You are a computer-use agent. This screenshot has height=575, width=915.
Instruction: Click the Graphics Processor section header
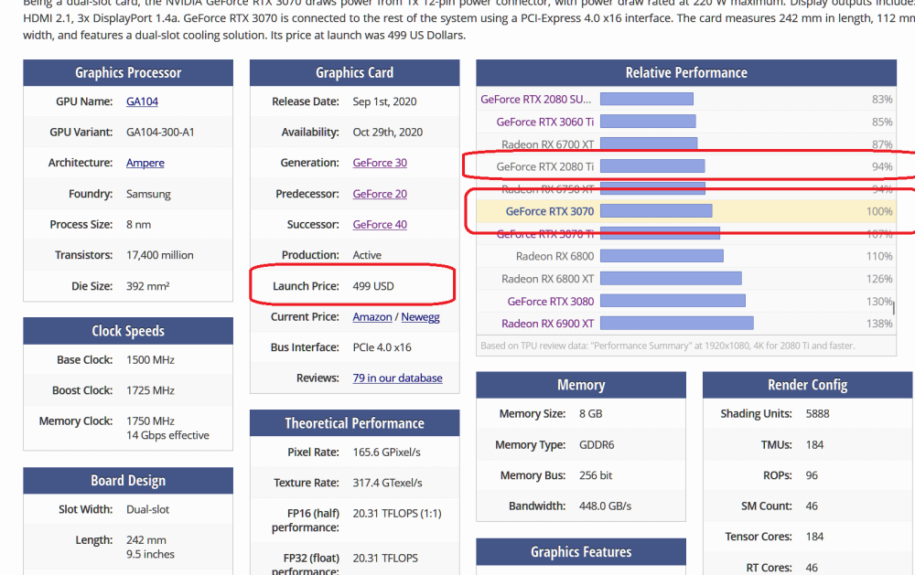click(128, 73)
